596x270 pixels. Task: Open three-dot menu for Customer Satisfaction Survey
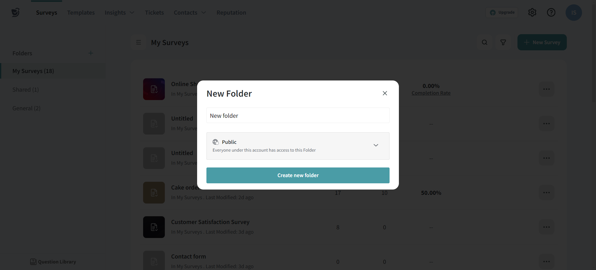[546, 227]
